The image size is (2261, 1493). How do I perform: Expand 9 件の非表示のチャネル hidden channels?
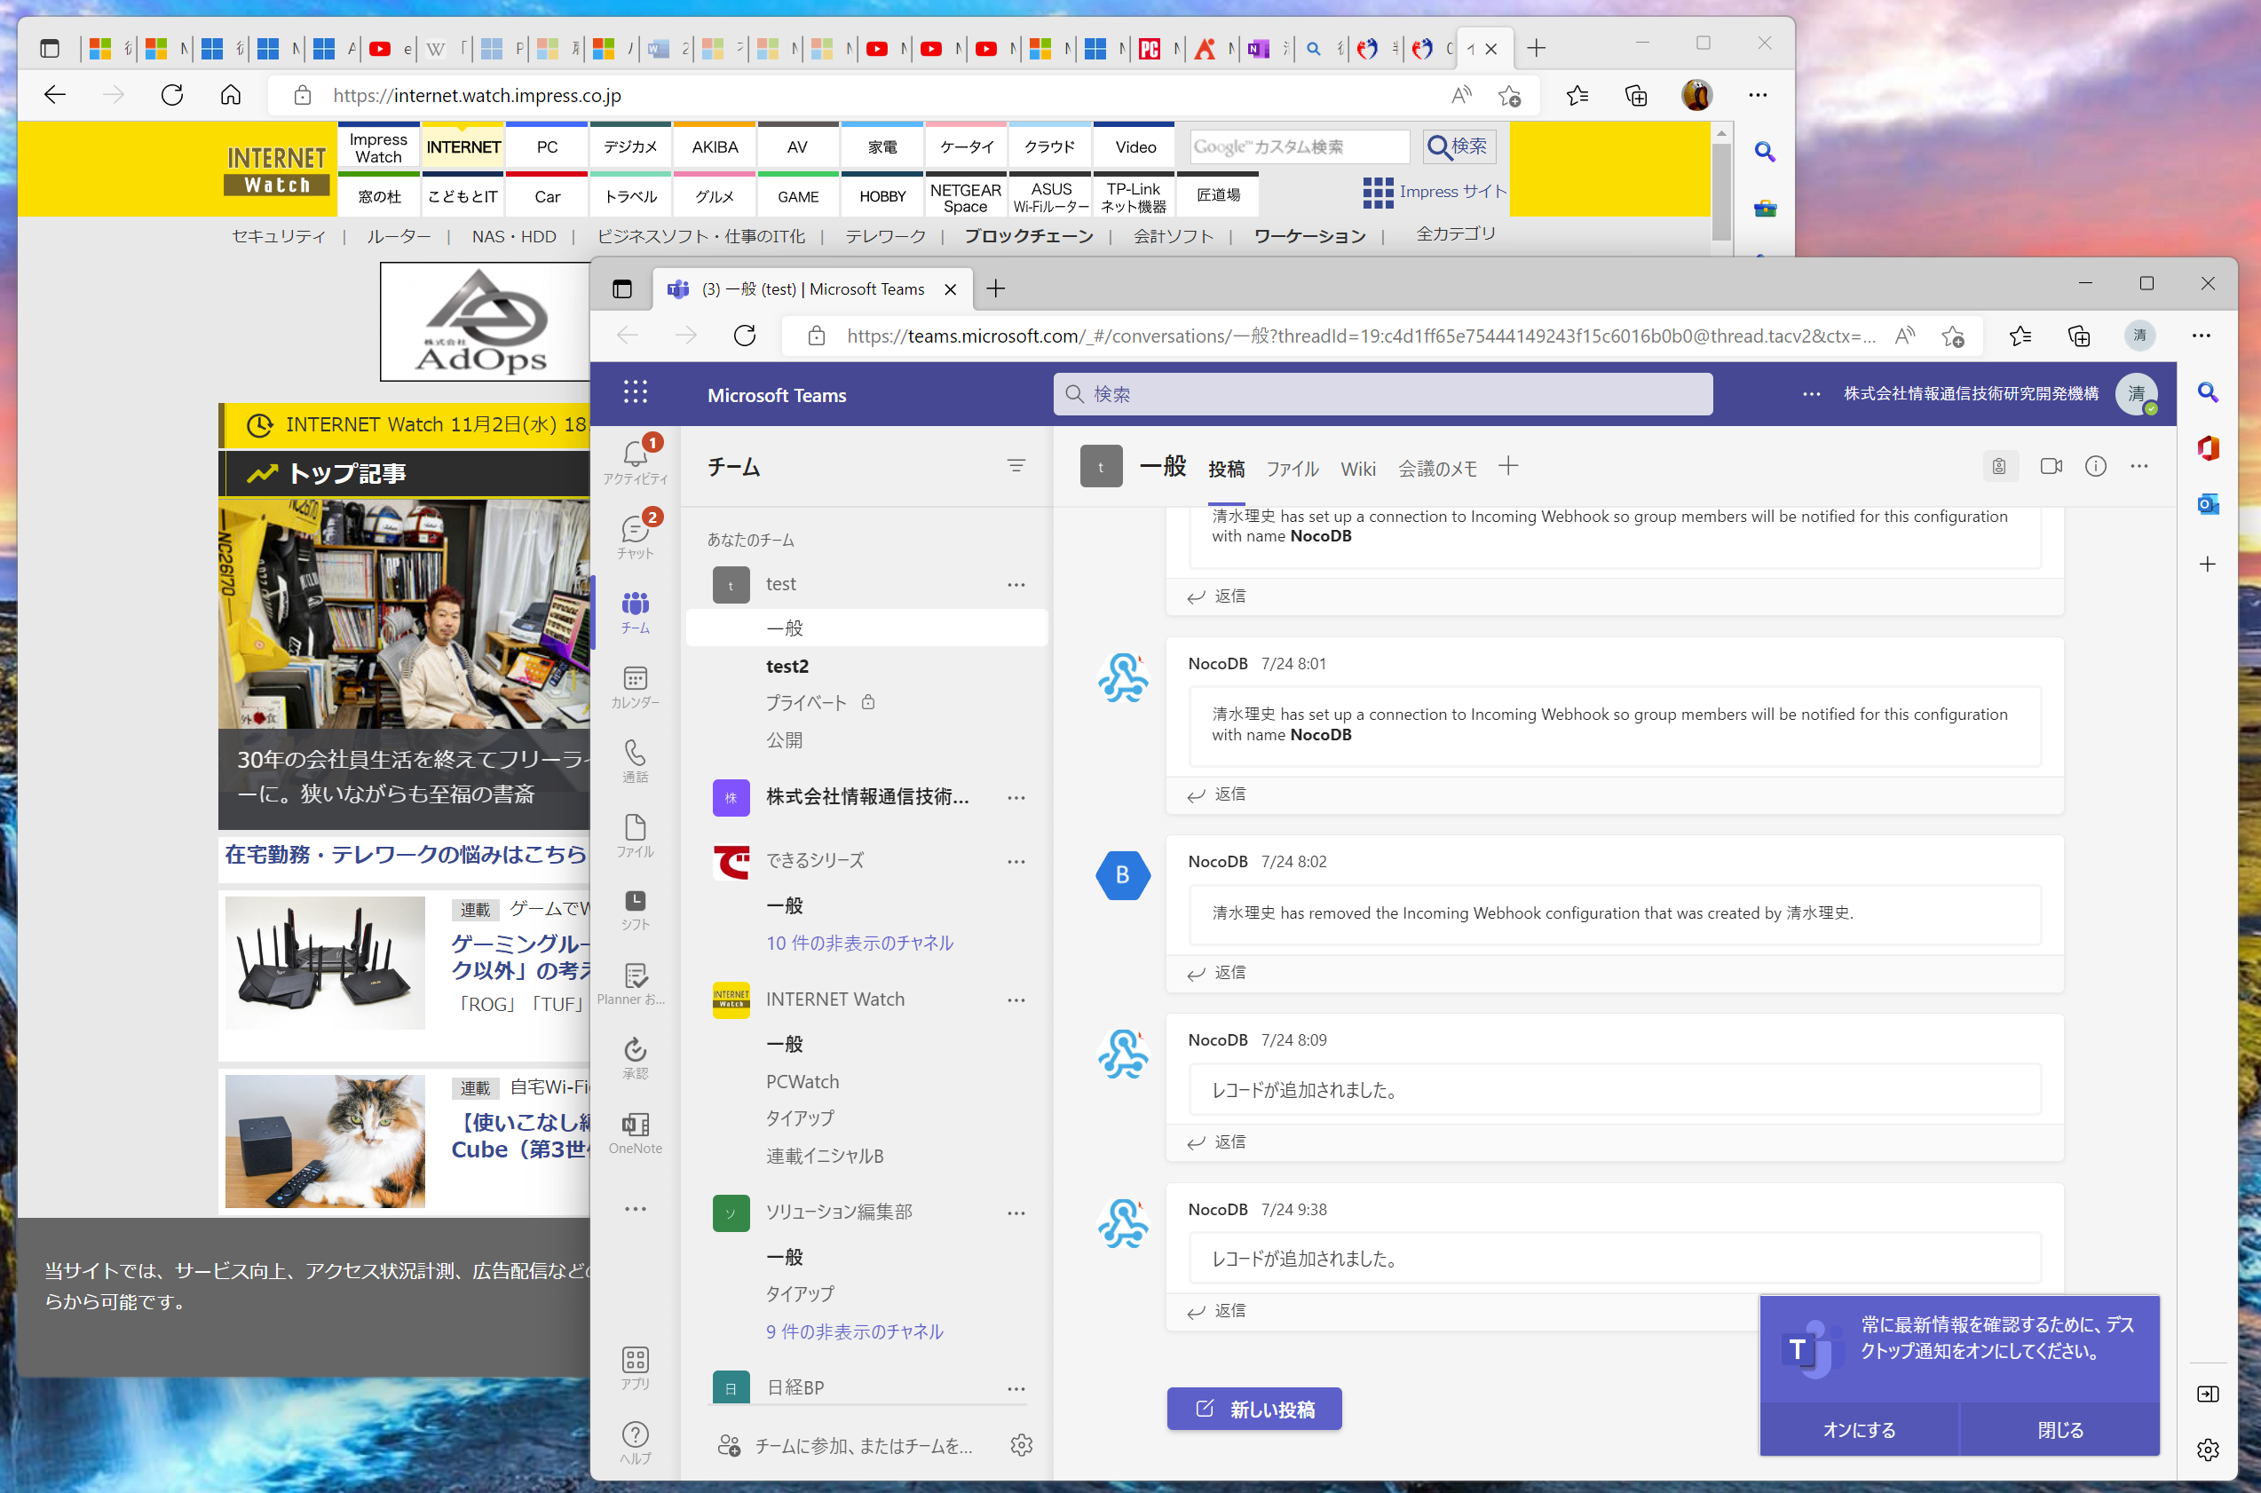click(854, 1331)
